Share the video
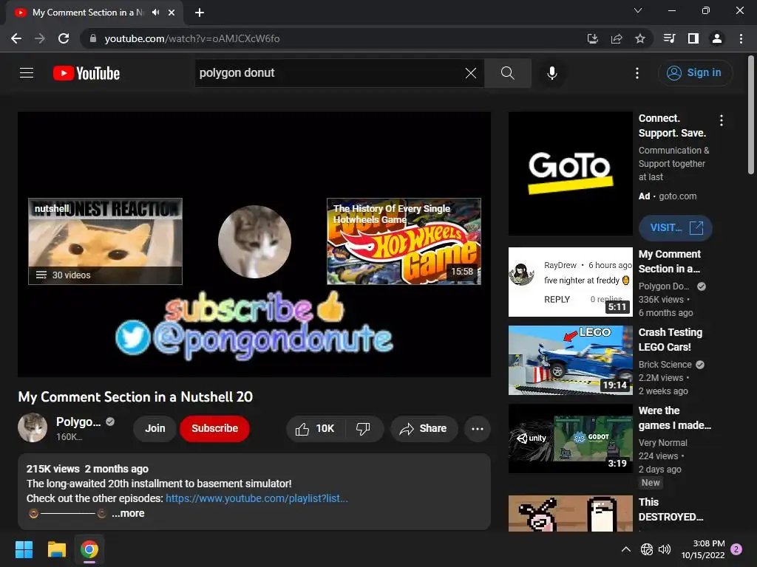Image resolution: width=757 pixels, height=567 pixels. [424, 429]
